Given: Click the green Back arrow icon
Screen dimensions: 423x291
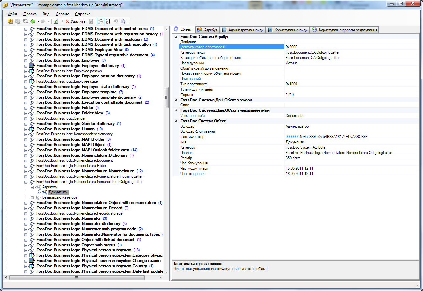Looking at the screenshot, I should click(33, 21).
